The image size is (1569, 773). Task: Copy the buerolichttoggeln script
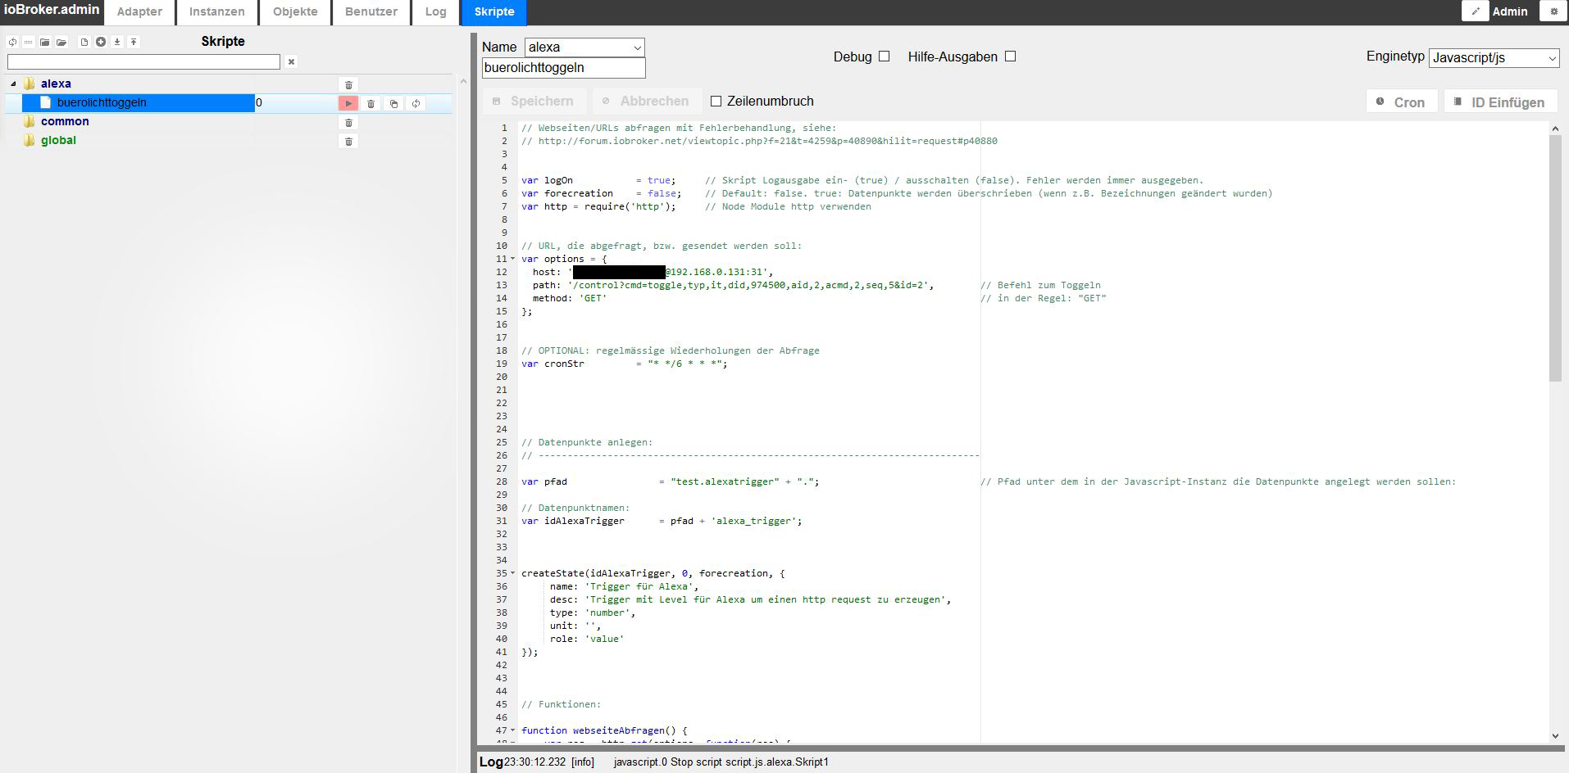pyautogui.click(x=393, y=103)
